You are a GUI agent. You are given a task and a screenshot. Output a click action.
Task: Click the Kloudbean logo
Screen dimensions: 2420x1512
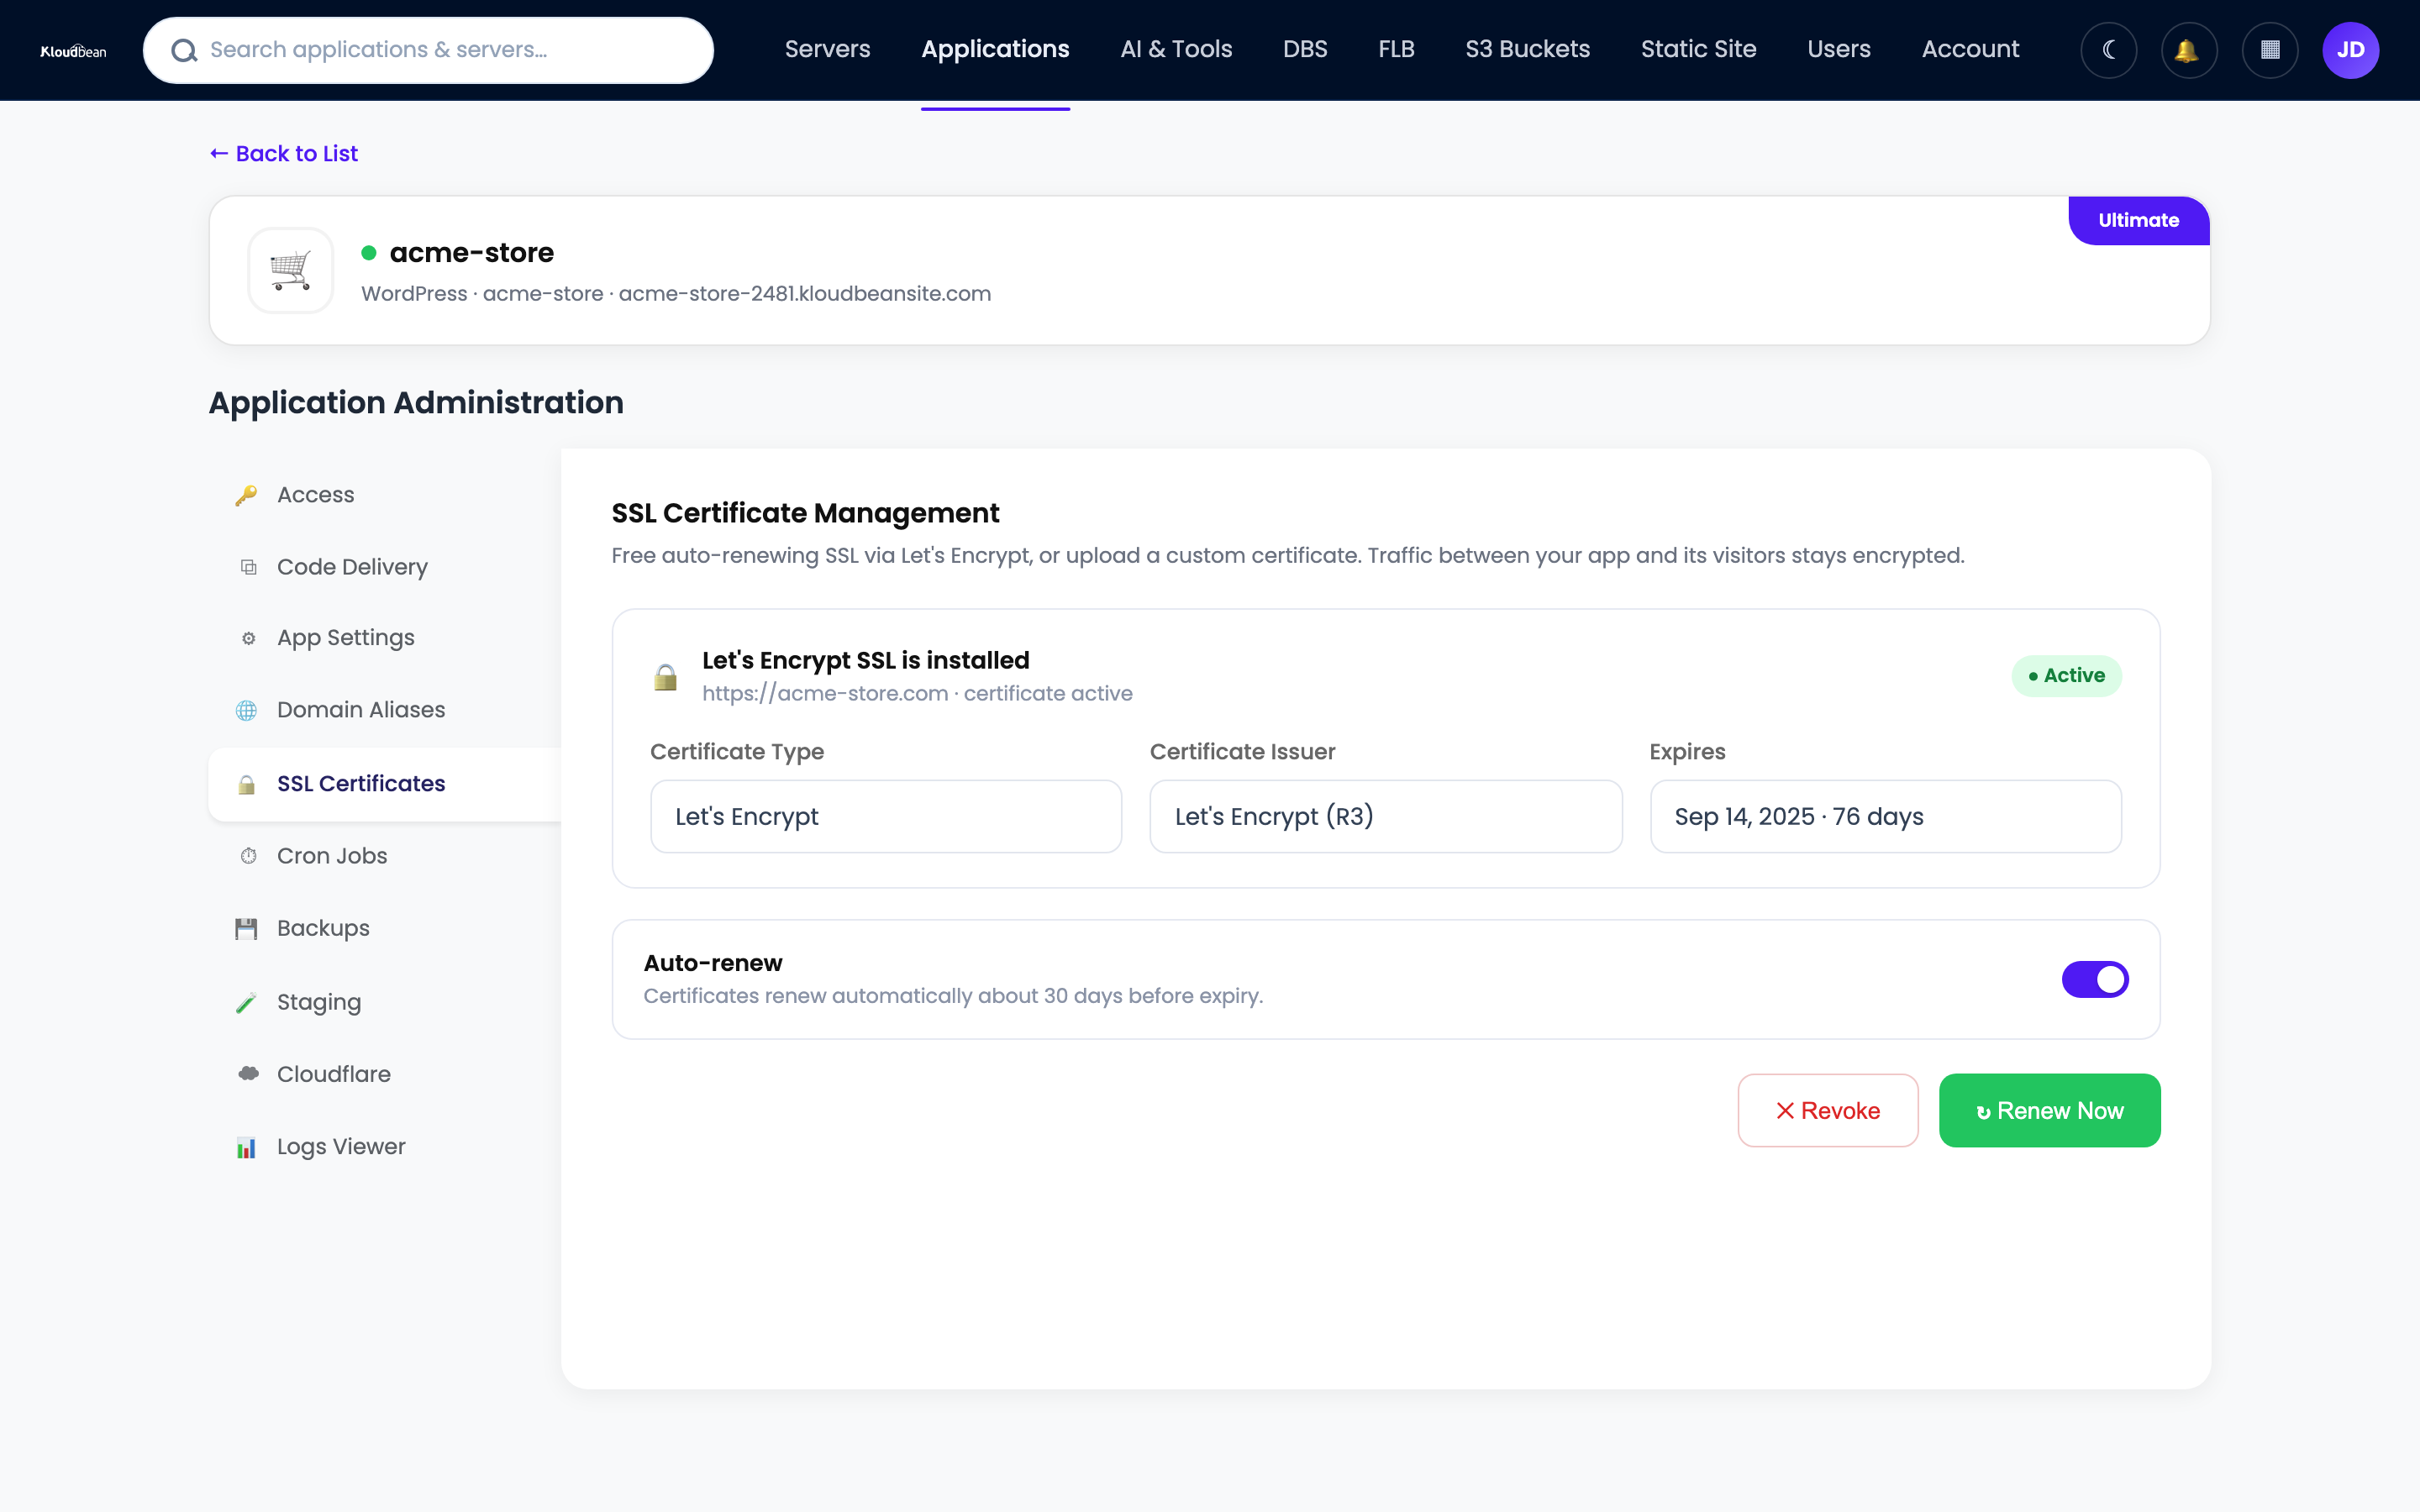(x=73, y=50)
